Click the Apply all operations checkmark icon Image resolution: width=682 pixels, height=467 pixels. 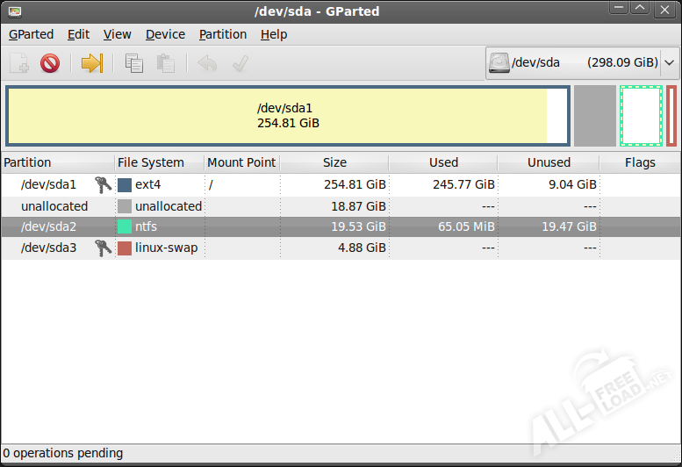(x=239, y=63)
